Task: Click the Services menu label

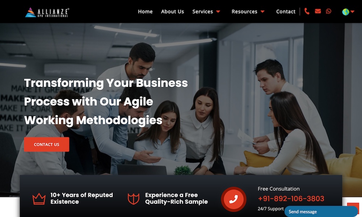Action: 202,12
